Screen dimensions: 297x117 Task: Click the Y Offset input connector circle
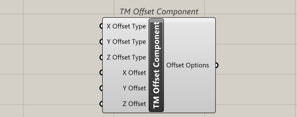click(101, 88)
